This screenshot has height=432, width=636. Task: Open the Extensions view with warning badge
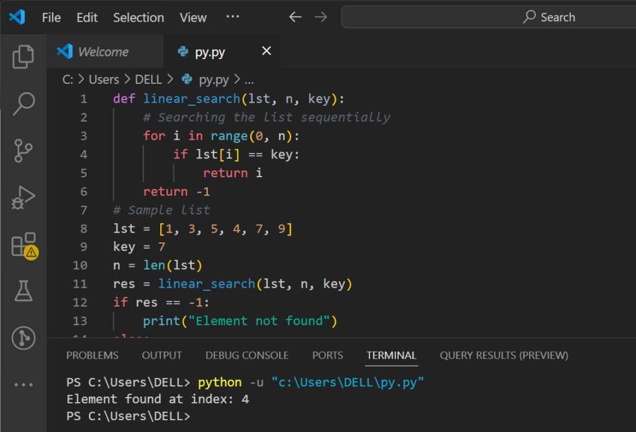click(x=24, y=246)
